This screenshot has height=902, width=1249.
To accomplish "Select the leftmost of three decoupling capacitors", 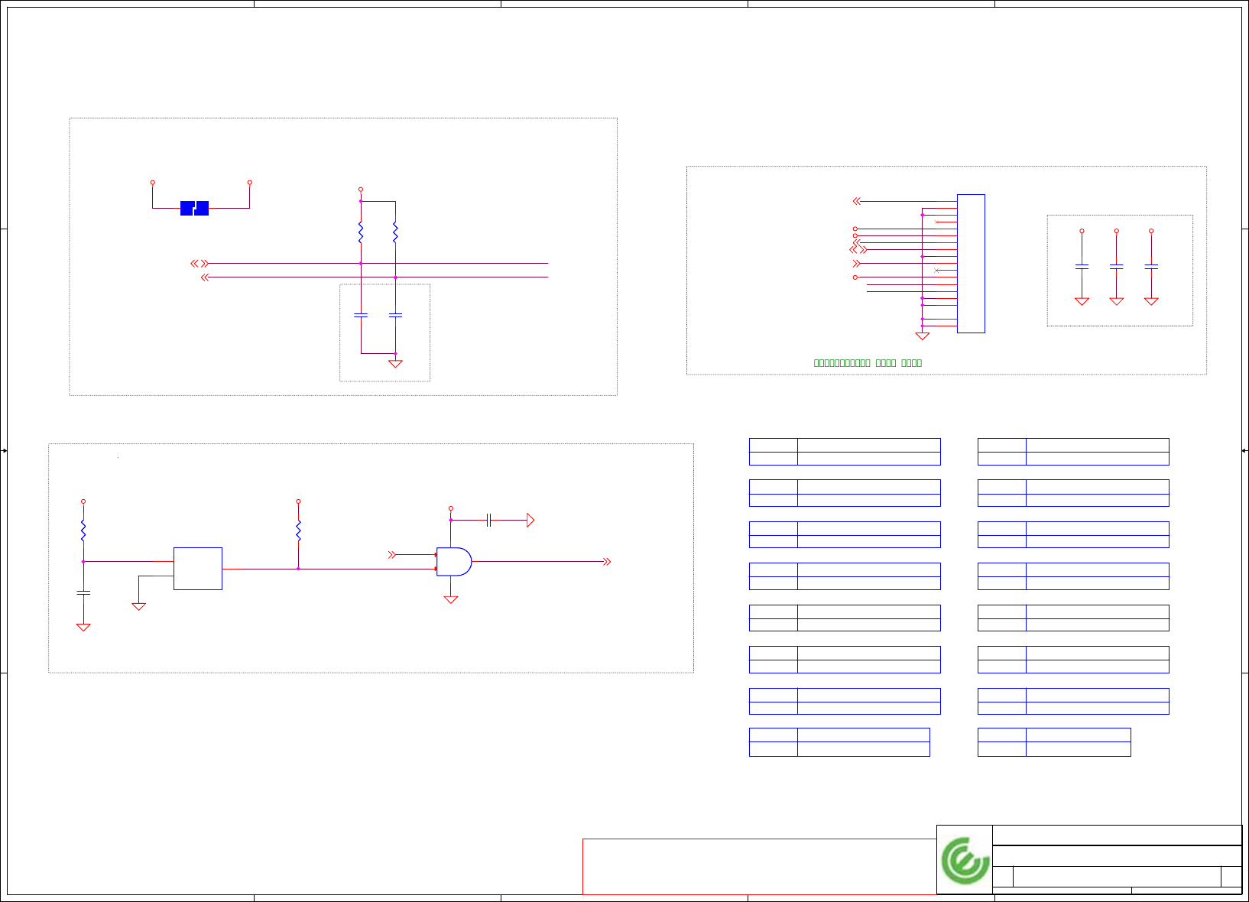I will [x=1082, y=266].
